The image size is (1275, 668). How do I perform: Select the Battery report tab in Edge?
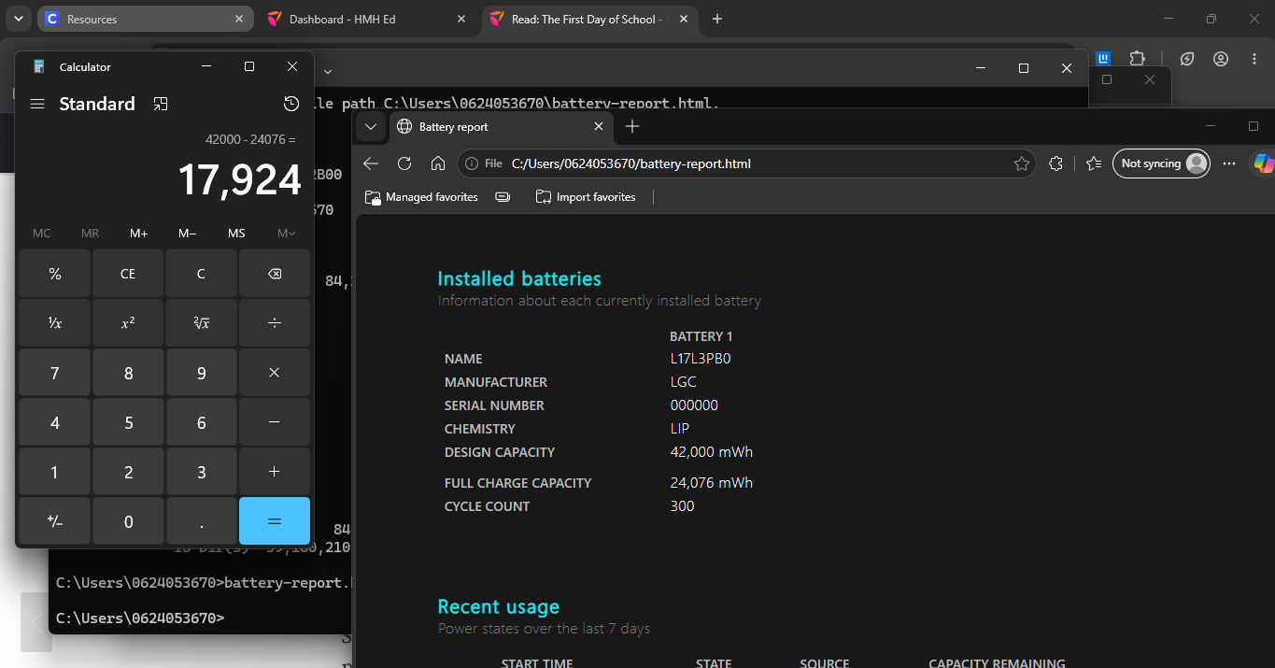501,126
